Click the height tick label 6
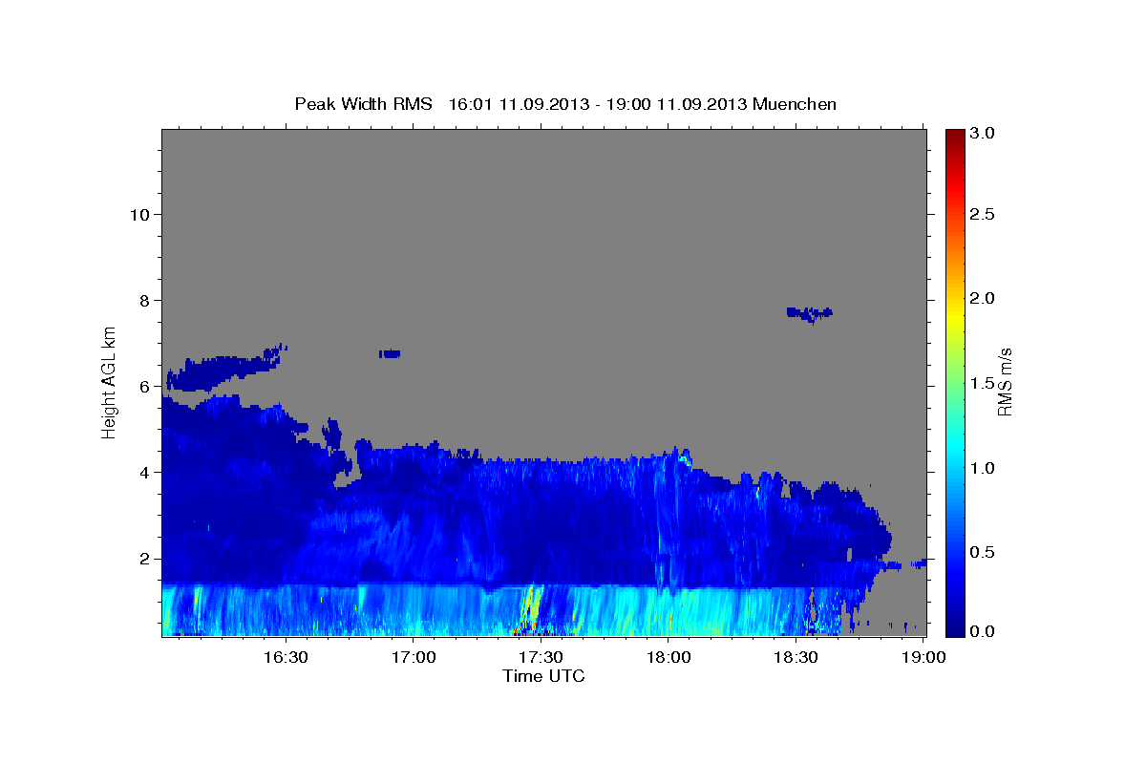 pos(143,387)
